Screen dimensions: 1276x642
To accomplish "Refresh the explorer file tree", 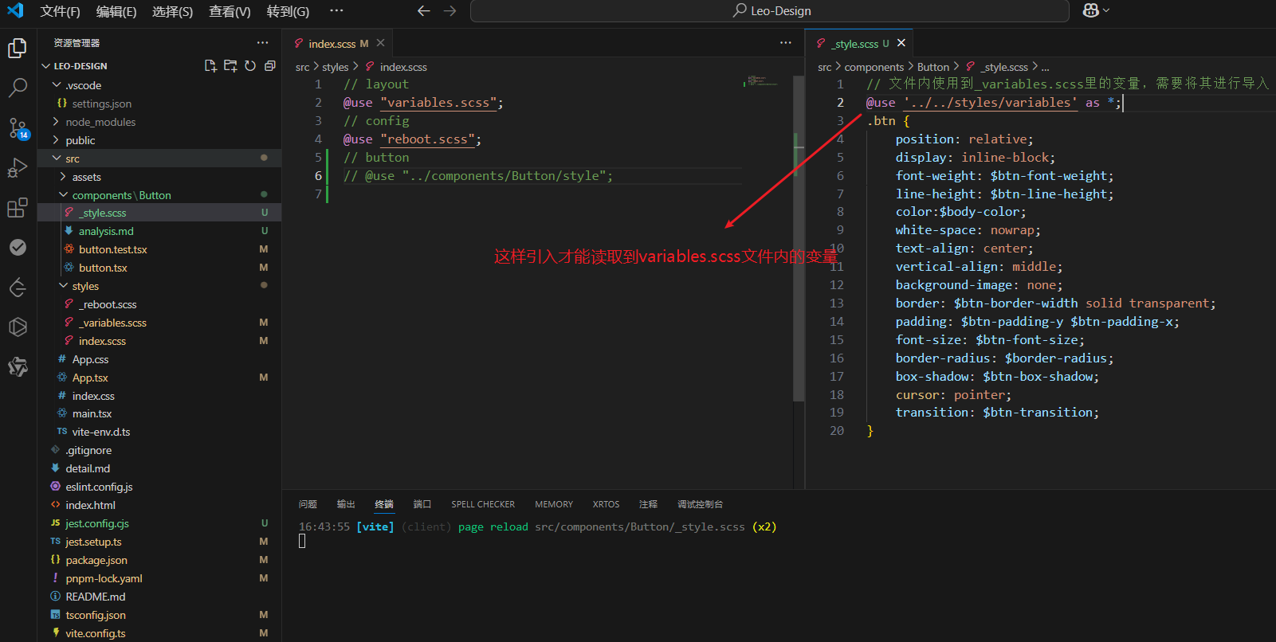I will (x=250, y=66).
